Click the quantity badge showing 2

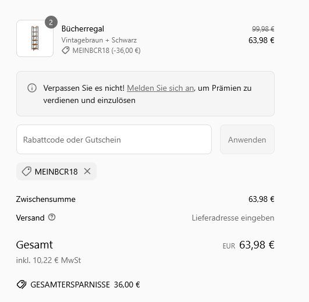tap(51, 22)
